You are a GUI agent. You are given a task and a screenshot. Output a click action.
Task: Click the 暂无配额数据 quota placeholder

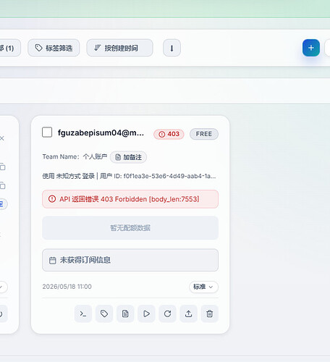point(130,228)
